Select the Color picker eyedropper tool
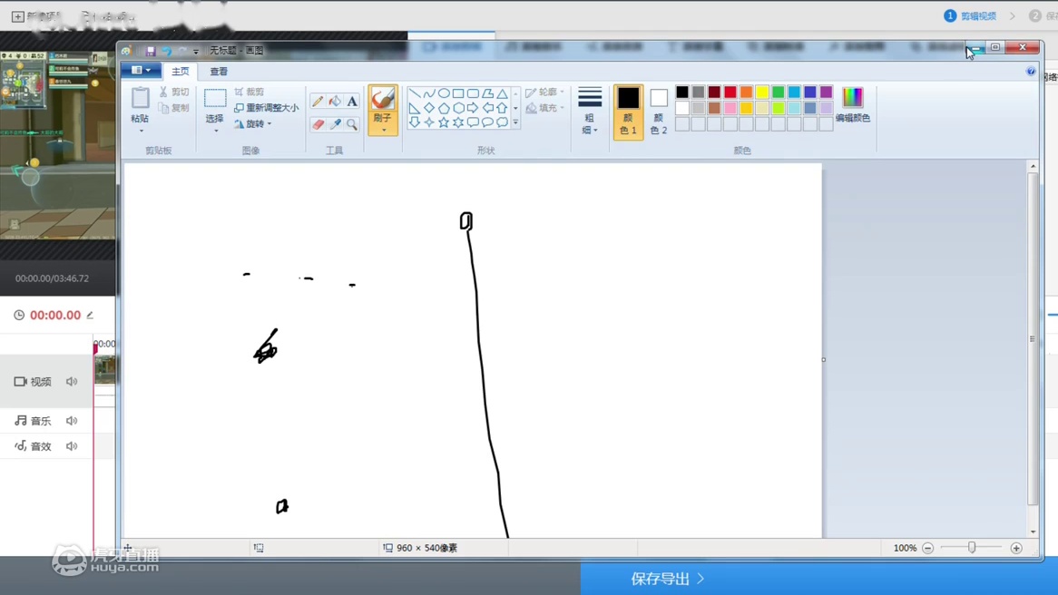Viewport: 1058px width, 595px height. coord(336,124)
